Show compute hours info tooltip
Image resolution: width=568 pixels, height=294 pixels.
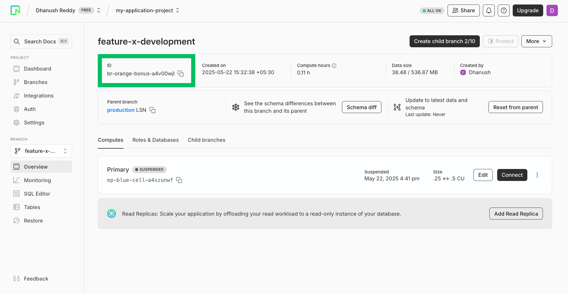pos(334,65)
